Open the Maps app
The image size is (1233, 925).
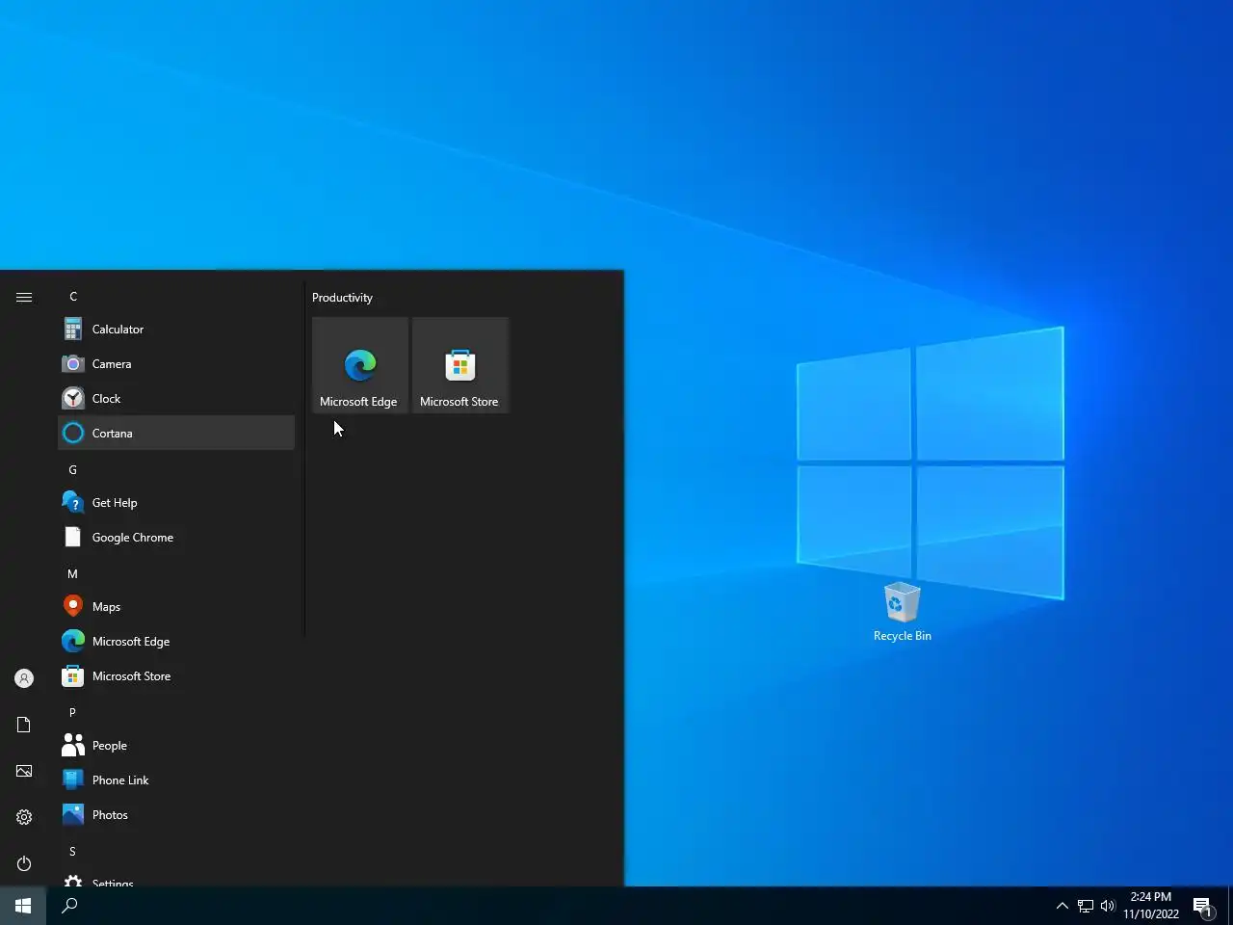click(176, 606)
